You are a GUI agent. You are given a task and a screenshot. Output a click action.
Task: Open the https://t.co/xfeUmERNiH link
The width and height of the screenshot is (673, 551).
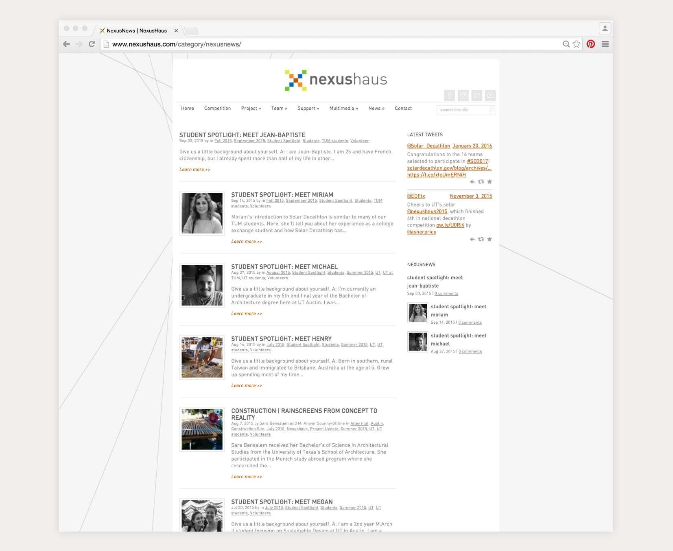[x=436, y=175]
